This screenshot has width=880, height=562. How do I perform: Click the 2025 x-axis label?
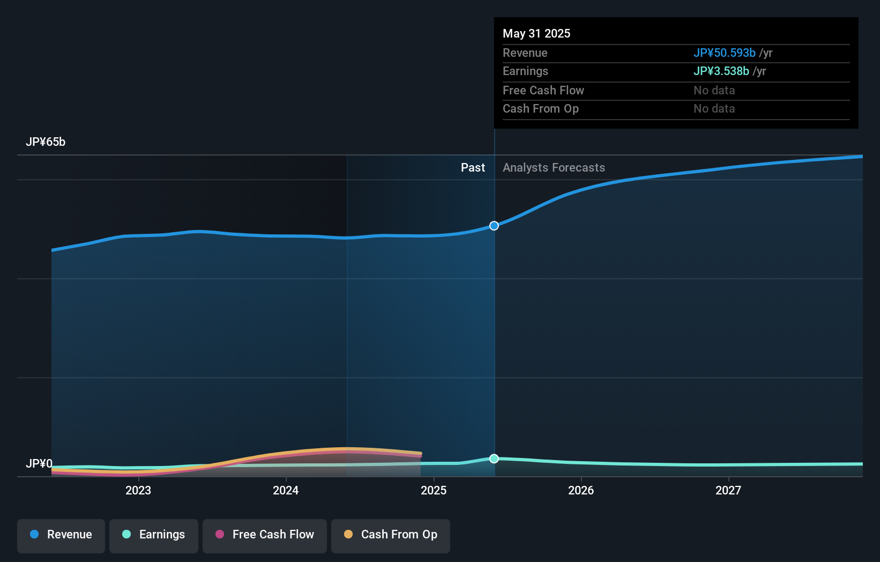coord(434,490)
